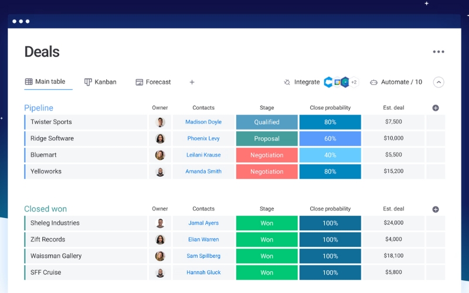Viewport: 469px width, 293px height.
Task: Open the +2 integrations badge
Action: point(354,83)
